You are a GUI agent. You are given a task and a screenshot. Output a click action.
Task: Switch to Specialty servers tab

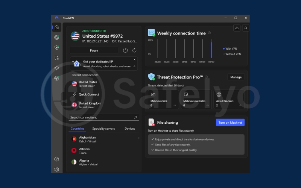pyautogui.click(x=103, y=129)
